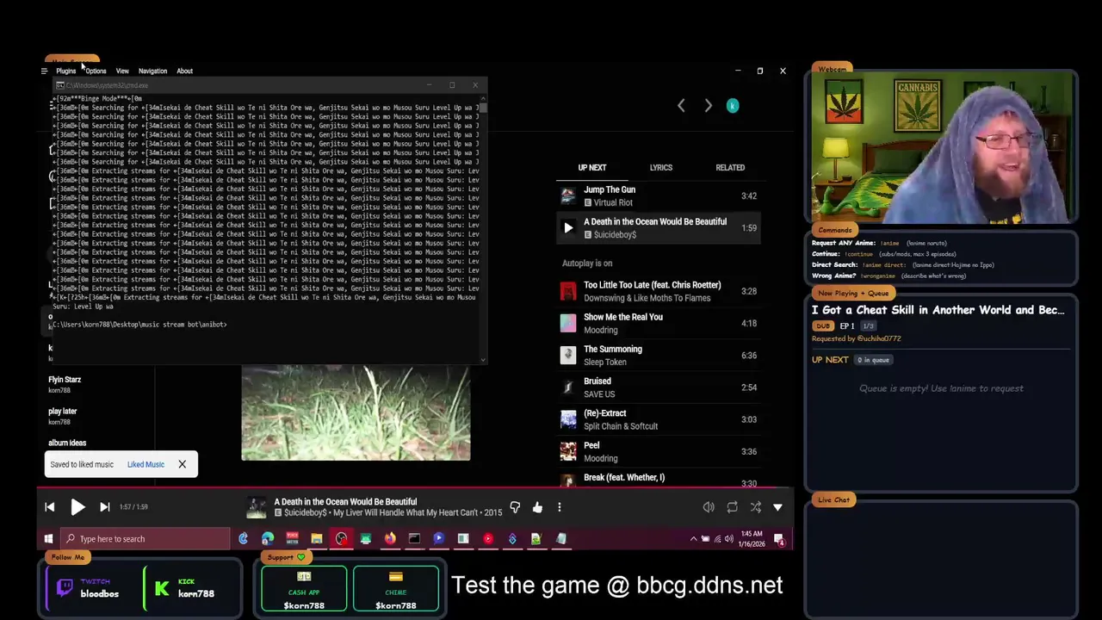Click play icon on A Death in the Ocean
The width and height of the screenshot is (1102, 620).
(567, 228)
